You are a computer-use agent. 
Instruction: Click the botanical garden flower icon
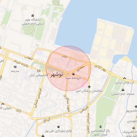101,127
